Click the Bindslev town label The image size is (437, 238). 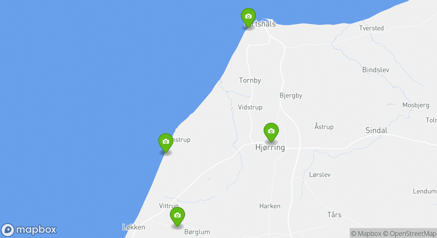[376, 70]
